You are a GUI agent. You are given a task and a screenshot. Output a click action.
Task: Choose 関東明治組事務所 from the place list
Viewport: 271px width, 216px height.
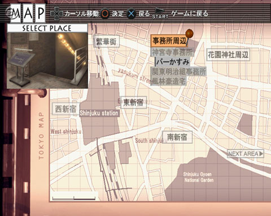point(178,71)
